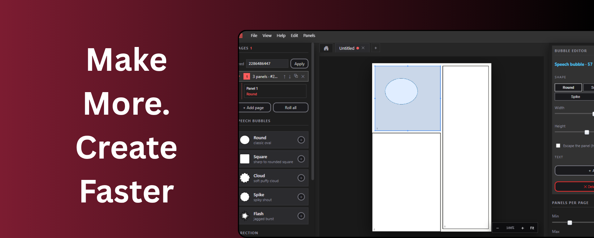The height and width of the screenshot is (238, 594).
Task: Add a Flash speech bubble
Action: tap(301, 216)
